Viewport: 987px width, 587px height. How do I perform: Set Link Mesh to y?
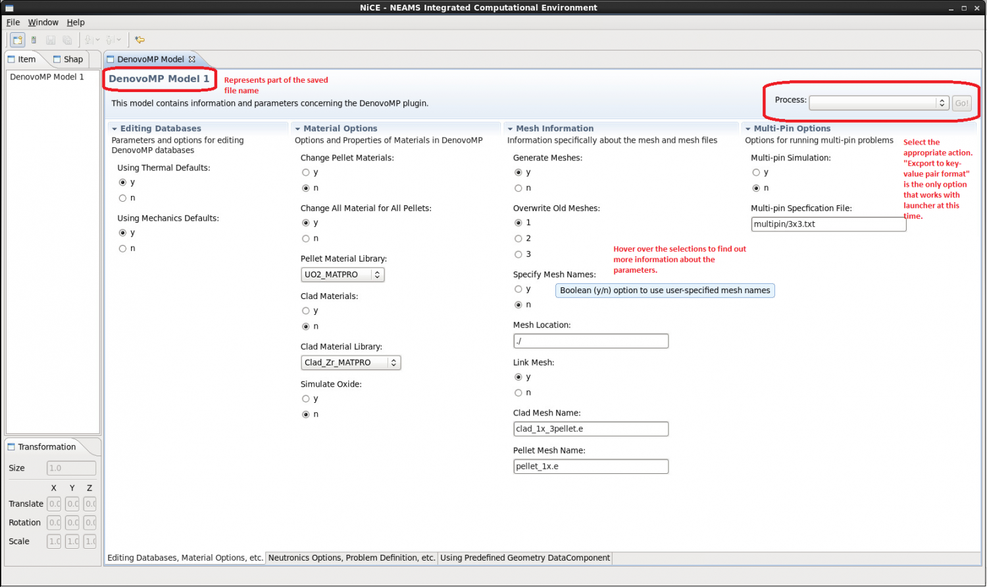[519, 378]
